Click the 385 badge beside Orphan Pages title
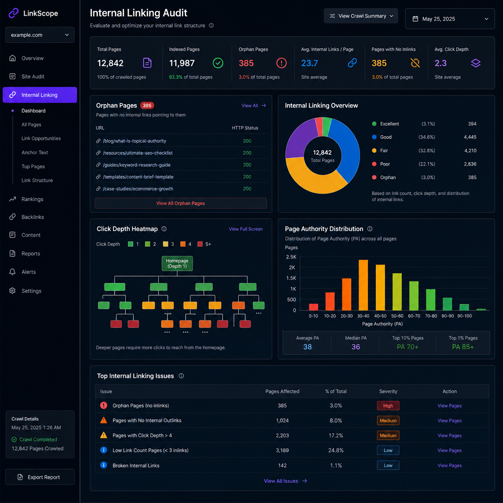 pos(147,105)
